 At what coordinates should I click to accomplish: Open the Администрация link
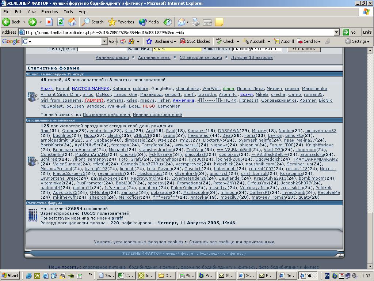tap(112, 57)
